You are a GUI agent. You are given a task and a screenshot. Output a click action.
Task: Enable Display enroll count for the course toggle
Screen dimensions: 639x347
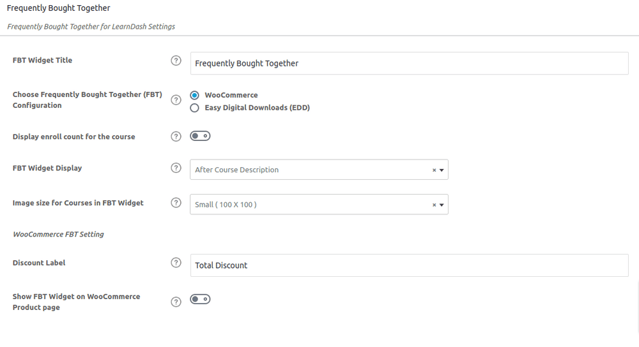coord(200,136)
